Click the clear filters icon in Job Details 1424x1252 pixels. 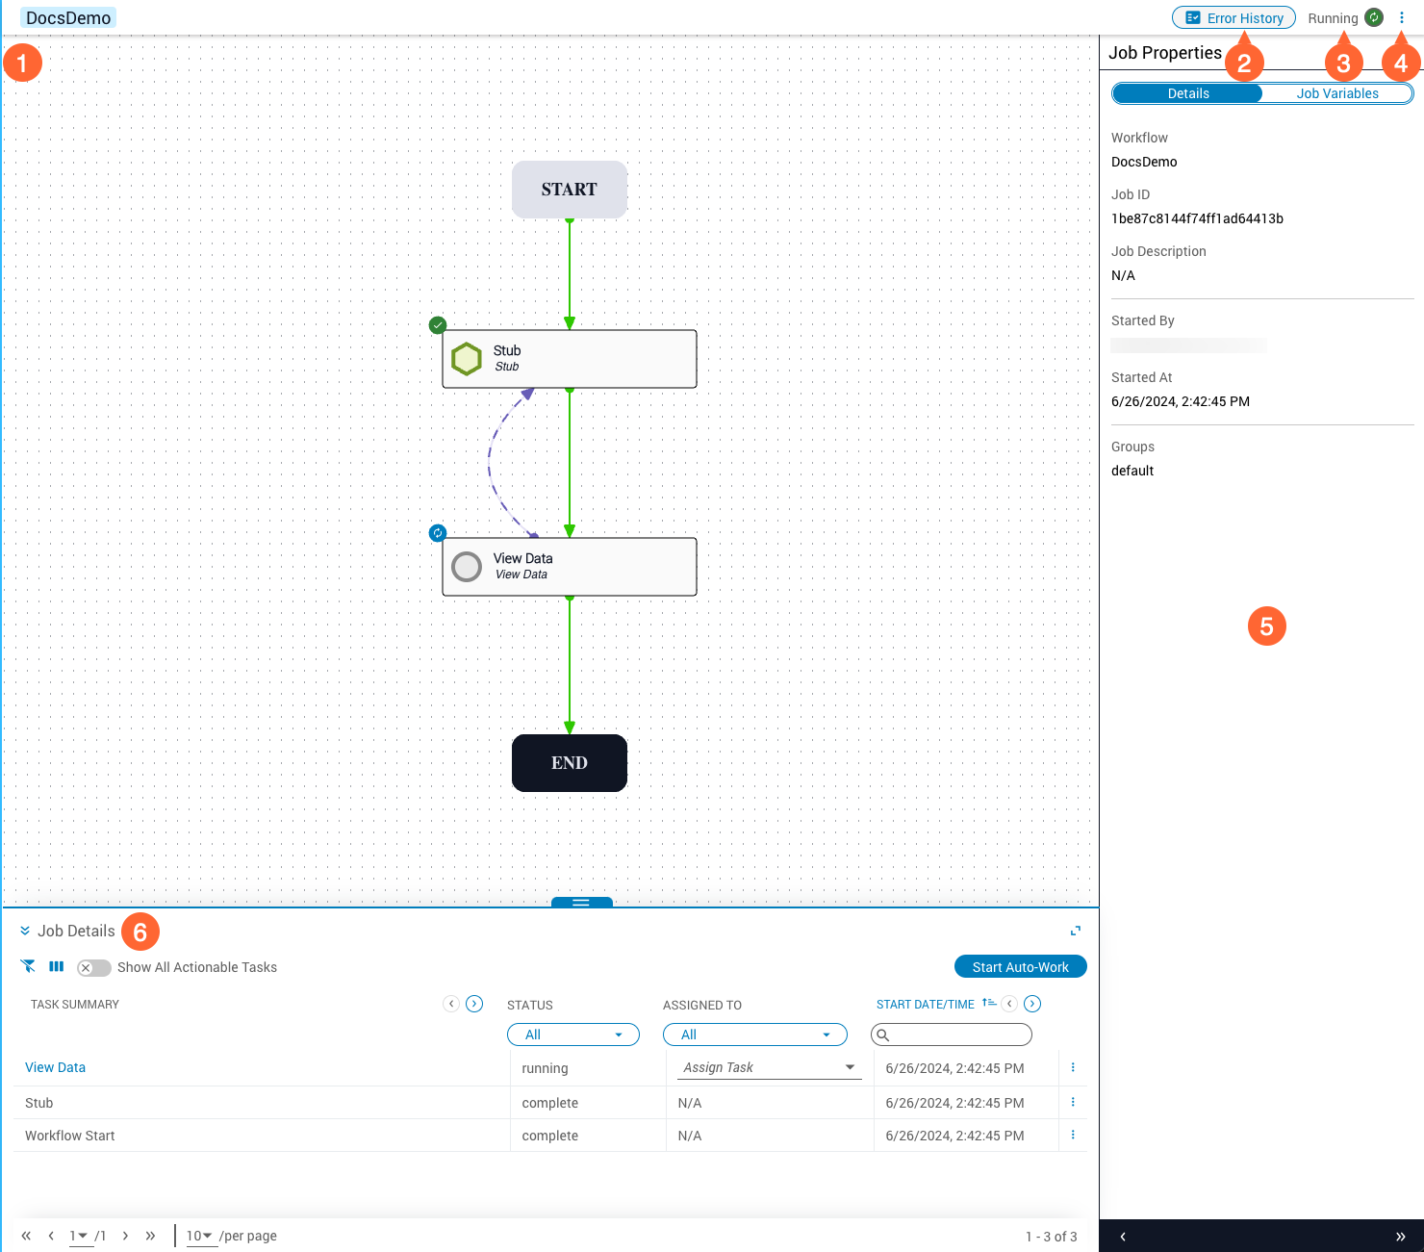click(x=28, y=966)
